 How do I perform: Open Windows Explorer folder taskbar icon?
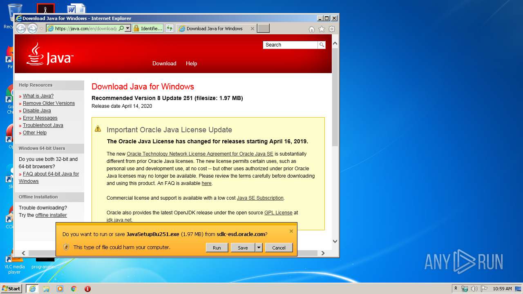click(x=46, y=289)
